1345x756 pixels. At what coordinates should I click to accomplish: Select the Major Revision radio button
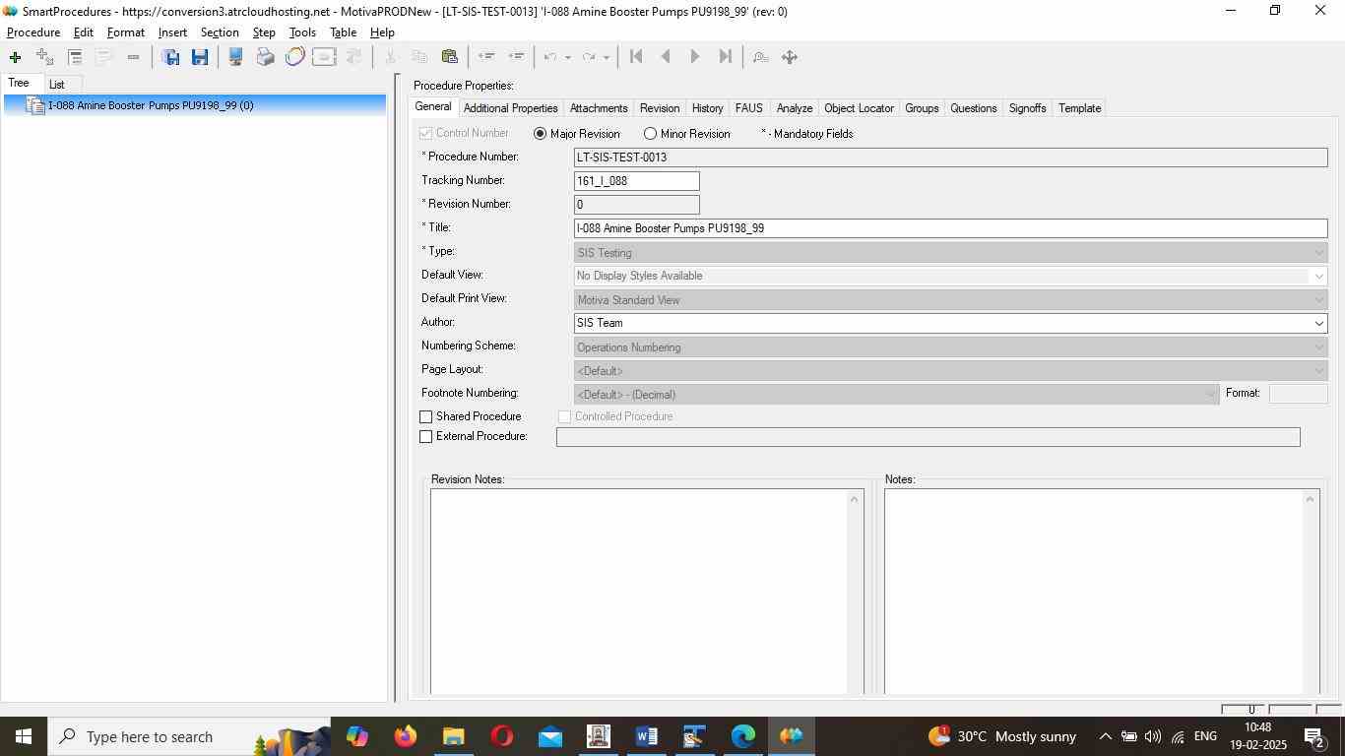(x=540, y=134)
